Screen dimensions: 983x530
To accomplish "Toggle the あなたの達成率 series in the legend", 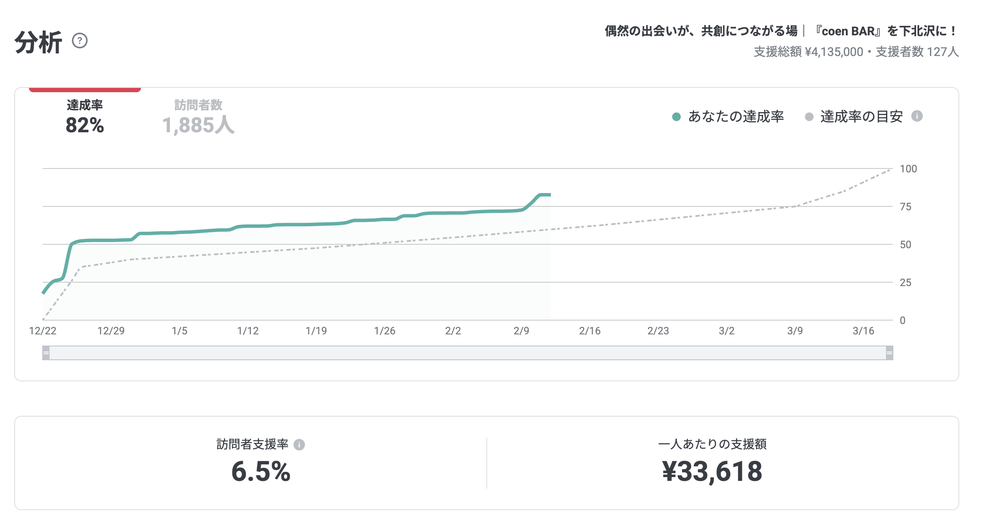I will tap(737, 116).
